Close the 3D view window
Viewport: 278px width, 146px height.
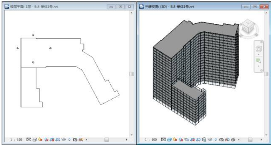pos(264,7)
